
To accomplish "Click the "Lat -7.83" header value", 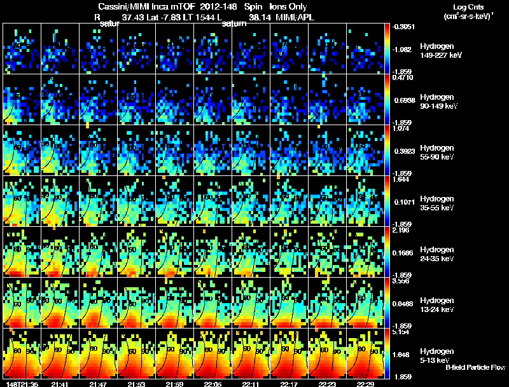I will click(164, 18).
